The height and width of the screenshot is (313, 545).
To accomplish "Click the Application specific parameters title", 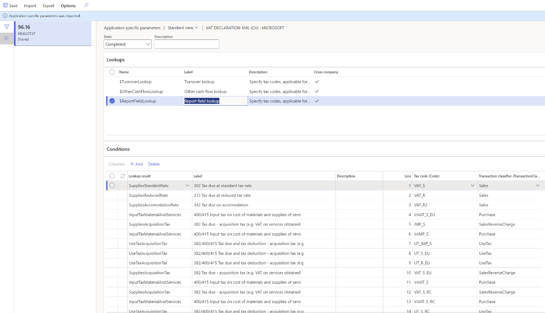I will pos(132,28).
